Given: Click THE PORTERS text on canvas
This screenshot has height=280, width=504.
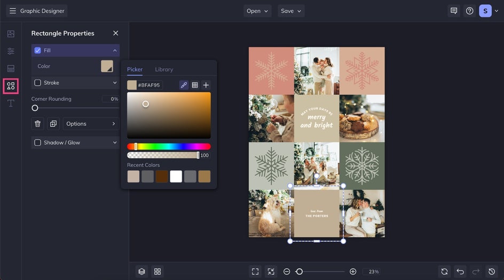Looking at the screenshot, I should tap(317, 216).
